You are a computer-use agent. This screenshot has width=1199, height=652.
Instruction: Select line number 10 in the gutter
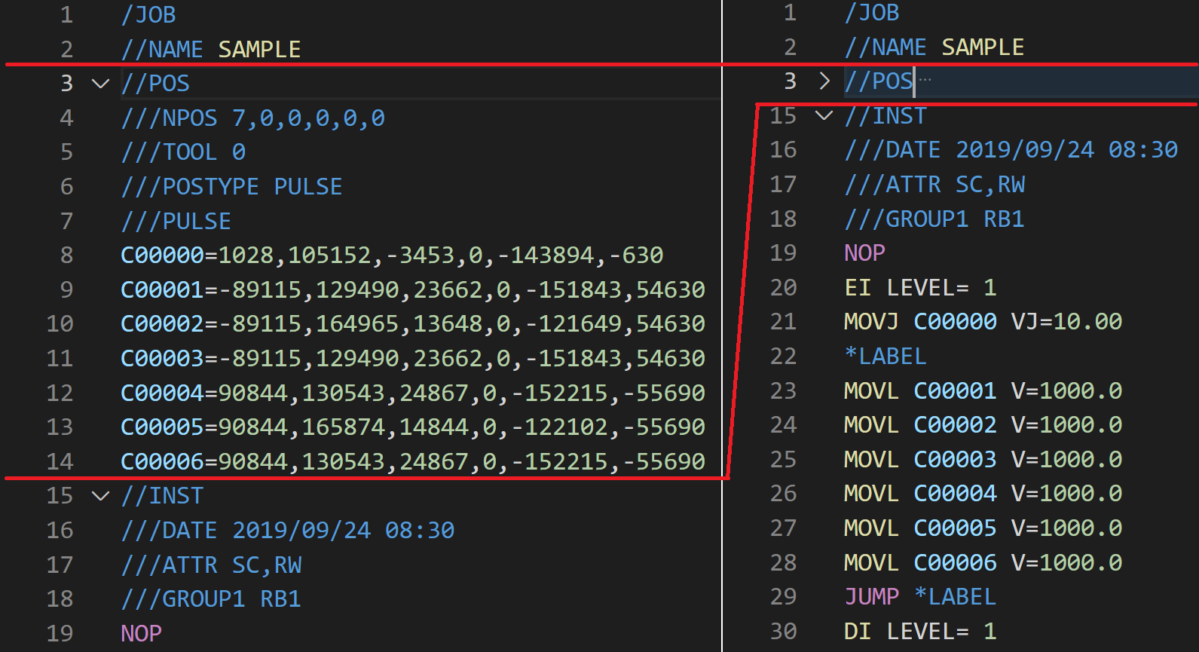pos(60,324)
